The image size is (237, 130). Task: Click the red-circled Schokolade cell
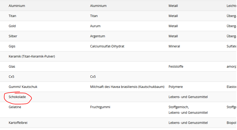coord(17,97)
